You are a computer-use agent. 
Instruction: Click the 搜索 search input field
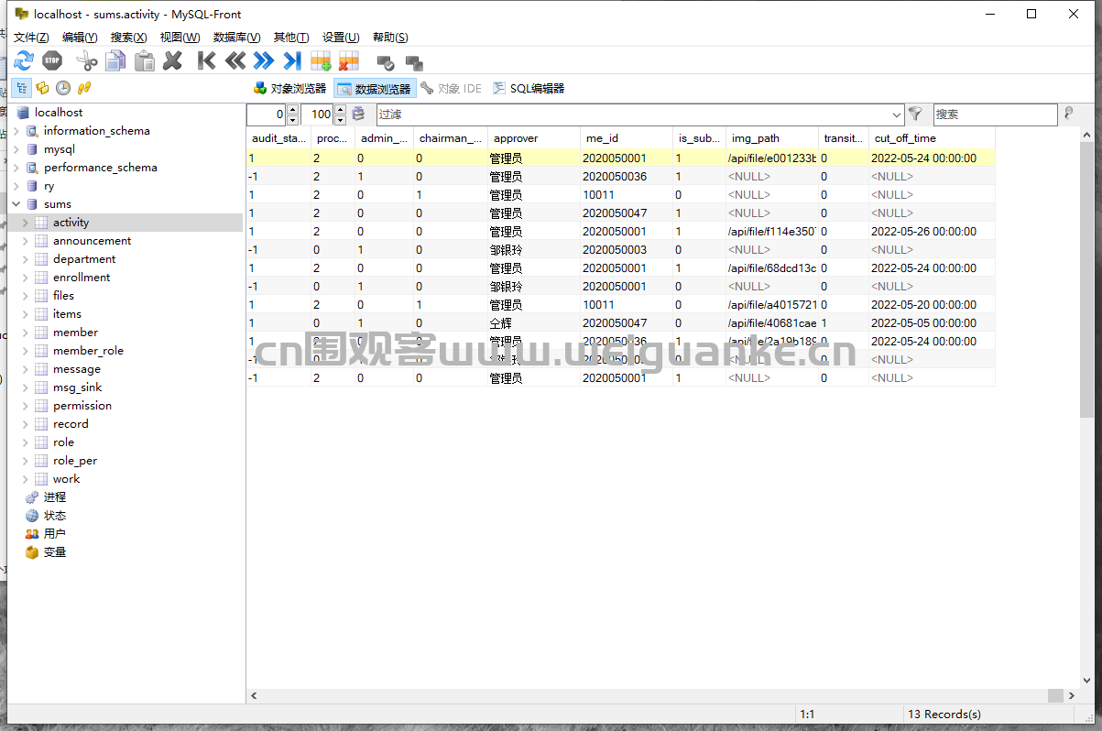[x=994, y=115]
